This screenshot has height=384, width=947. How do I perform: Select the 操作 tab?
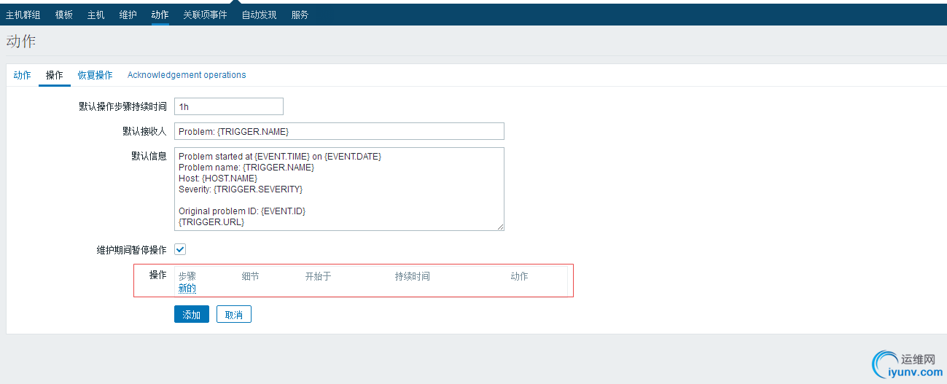[54, 75]
